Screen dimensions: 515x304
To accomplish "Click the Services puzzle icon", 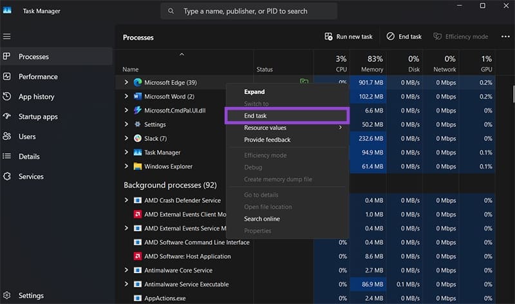I will click(7, 176).
